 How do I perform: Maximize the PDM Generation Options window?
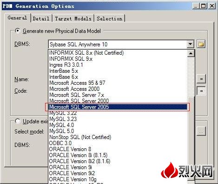pyautogui.click(x=203, y=6)
